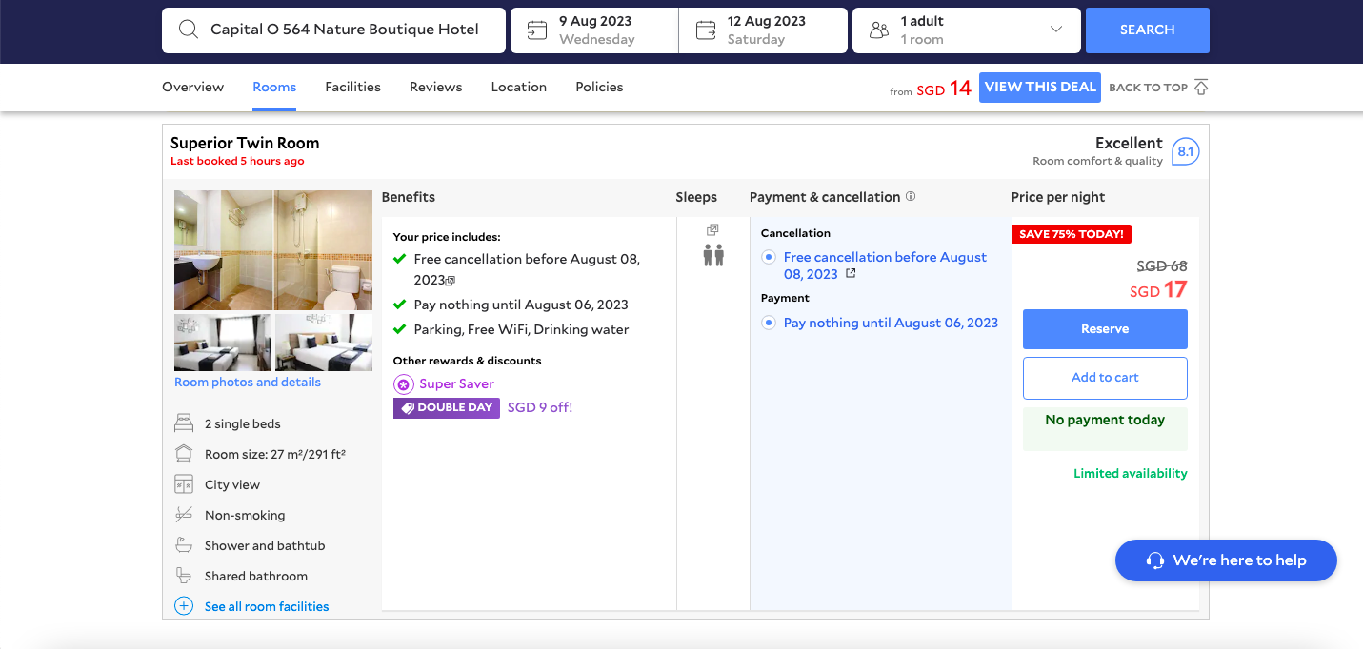Click the plus icon beside See all room facilities
This screenshot has height=649, width=1363.
point(184,606)
